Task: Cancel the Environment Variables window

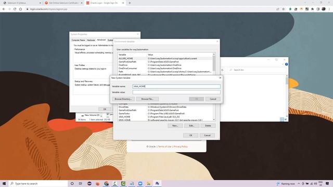Action: click(207, 135)
